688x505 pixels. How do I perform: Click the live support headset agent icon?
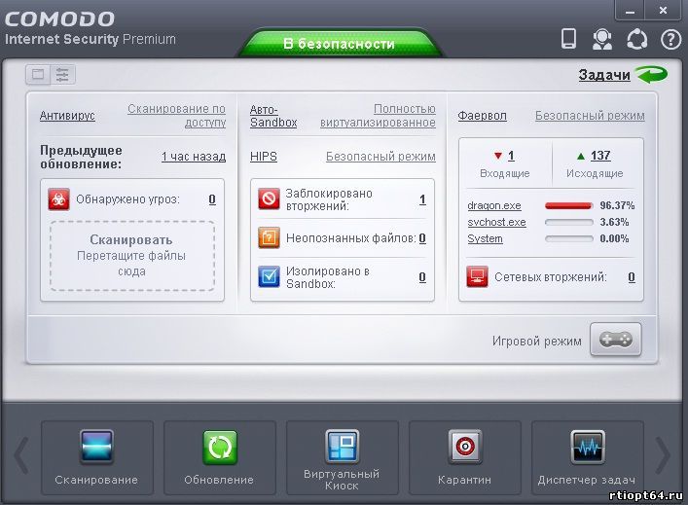click(x=602, y=39)
